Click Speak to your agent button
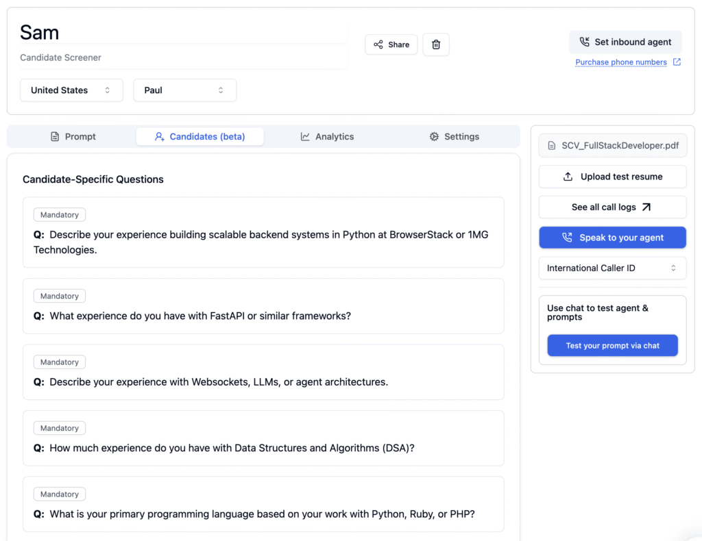The image size is (702, 541). (612, 238)
